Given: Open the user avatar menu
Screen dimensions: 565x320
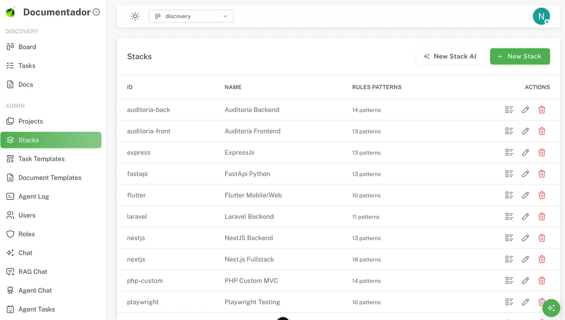Looking at the screenshot, I should pos(541,16).
